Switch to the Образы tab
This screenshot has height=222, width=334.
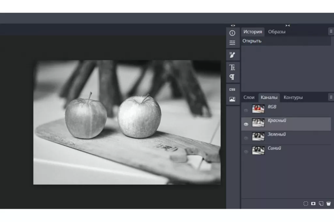(277, 32)
